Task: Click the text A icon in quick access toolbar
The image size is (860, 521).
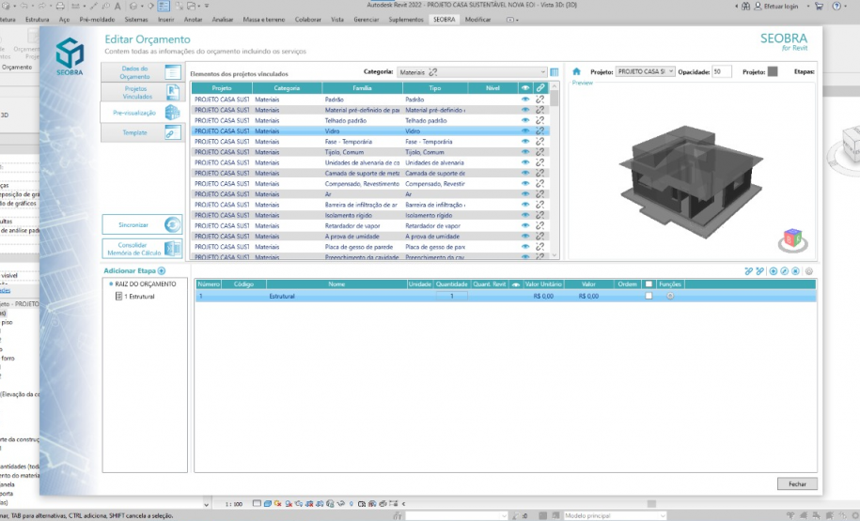Action: click(117, 6)
